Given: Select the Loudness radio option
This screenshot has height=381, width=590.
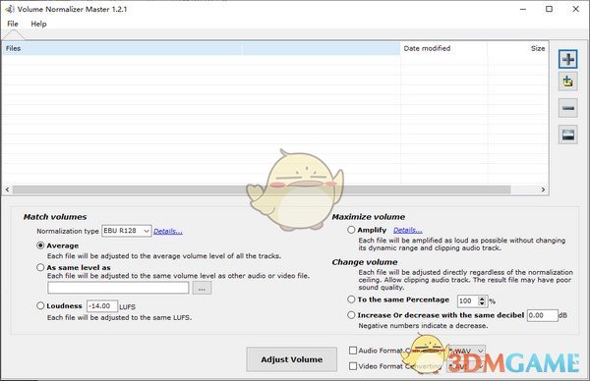Looking at the screenshot, I should point(40,305).
